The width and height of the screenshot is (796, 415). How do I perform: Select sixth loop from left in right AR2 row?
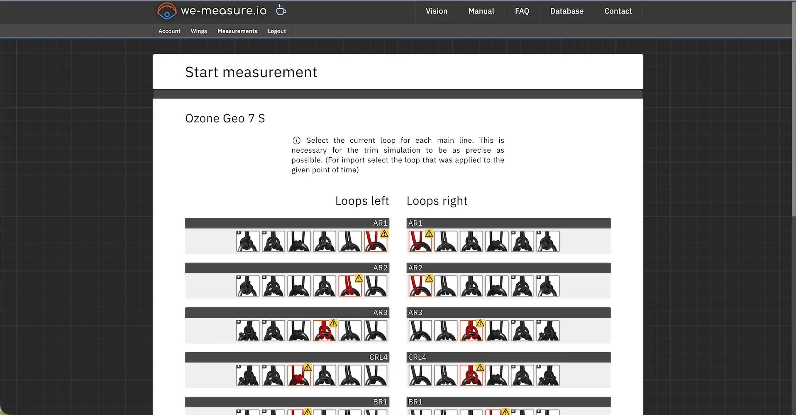click(548, 286)
